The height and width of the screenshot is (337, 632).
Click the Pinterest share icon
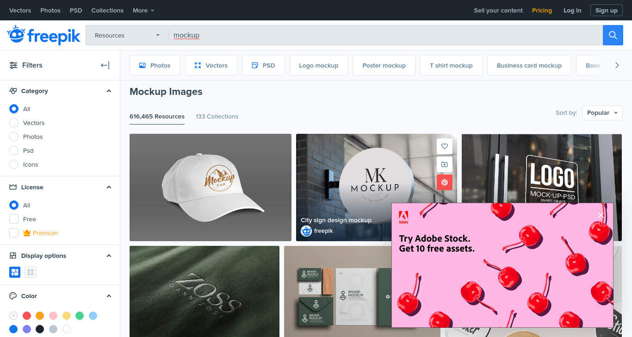(x=445, y=182)
